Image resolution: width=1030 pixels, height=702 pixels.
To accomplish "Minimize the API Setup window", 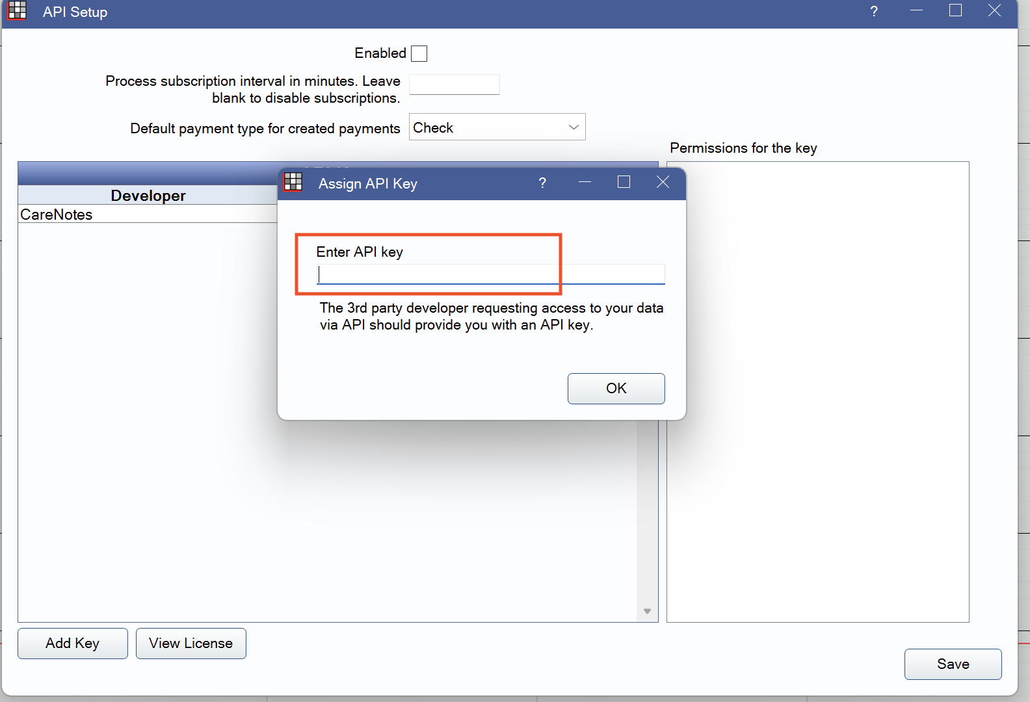I will pyautogui.click(x=916, y=10).
